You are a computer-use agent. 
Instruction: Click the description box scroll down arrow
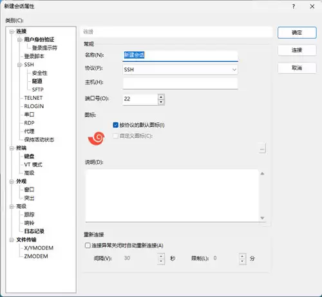click(x=262, y=218)
